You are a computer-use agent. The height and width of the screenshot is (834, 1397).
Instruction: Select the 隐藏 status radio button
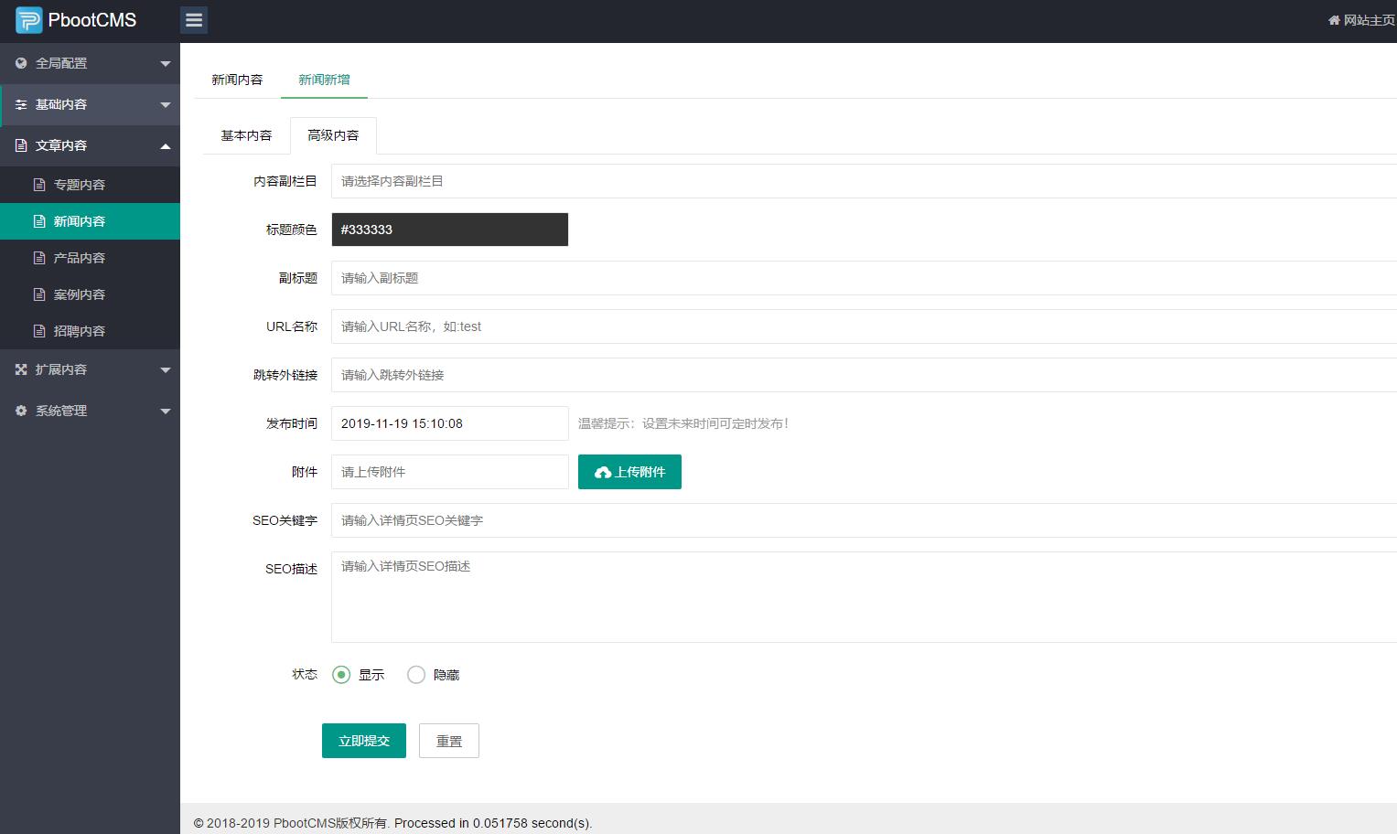click(416, 675)
